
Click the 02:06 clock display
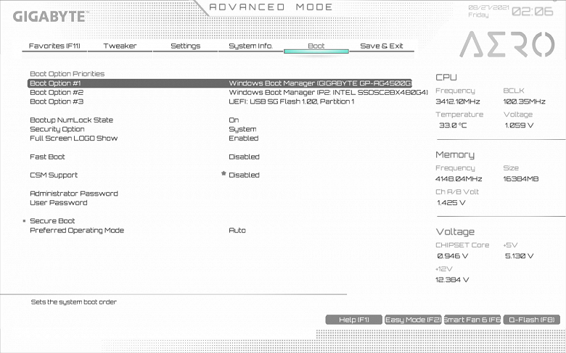(533, 12)
